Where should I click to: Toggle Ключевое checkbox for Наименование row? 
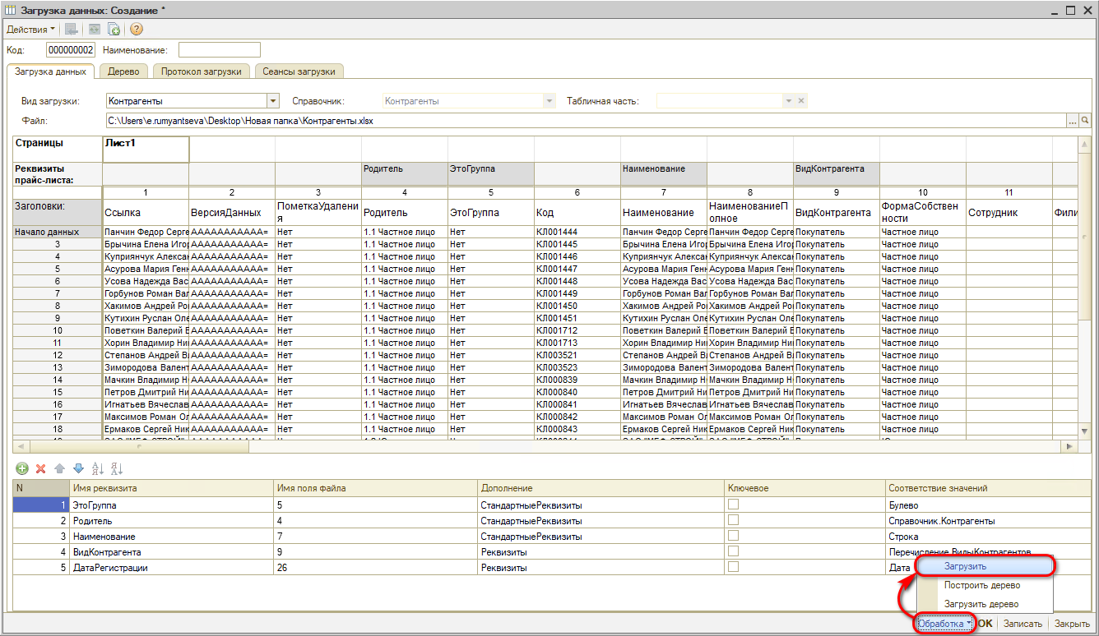coord(733,536)
